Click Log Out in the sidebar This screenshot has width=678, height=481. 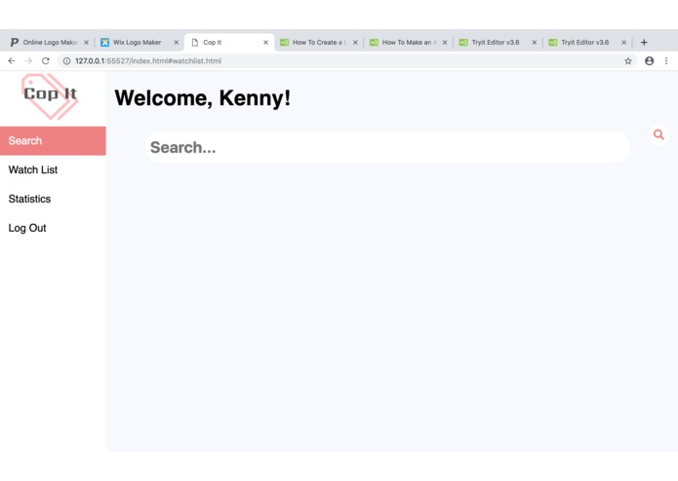(53, 228)
